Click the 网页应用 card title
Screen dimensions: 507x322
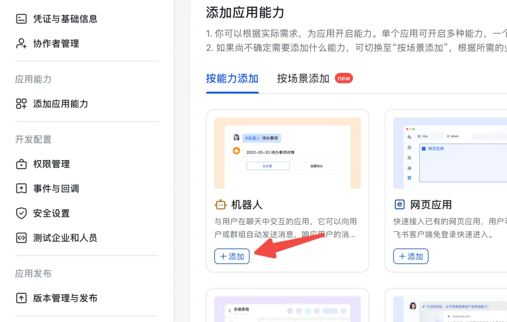[431, 205]
